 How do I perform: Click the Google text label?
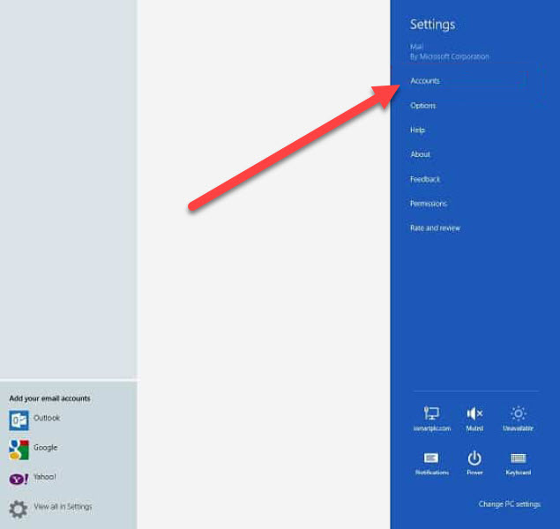point(45,447)
